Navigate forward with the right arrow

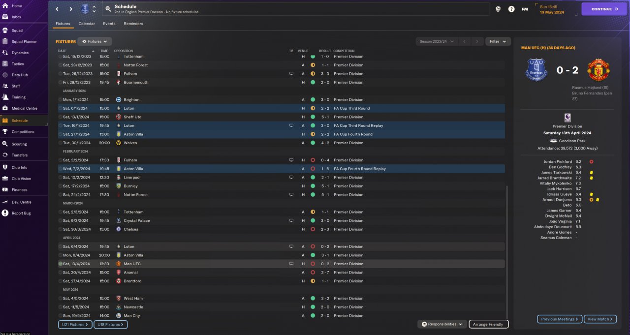[70, 9]
